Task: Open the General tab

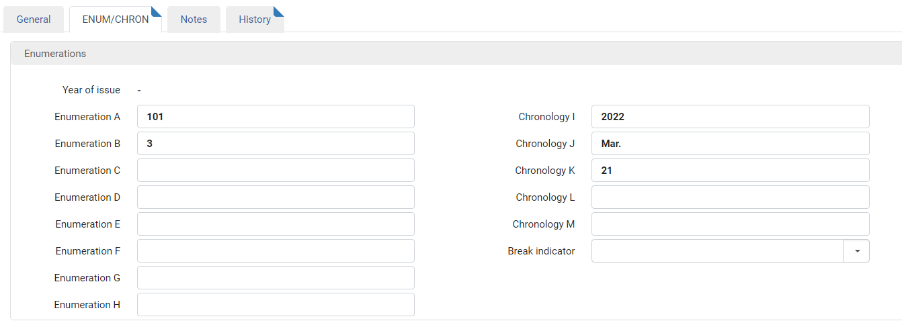Action: tap(34, 19)
